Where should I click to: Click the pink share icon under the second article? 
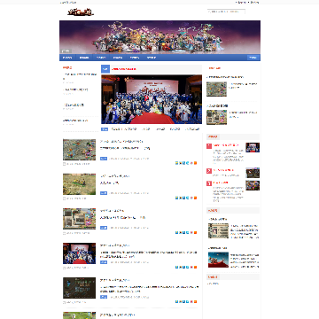click(x=191, y=198)
